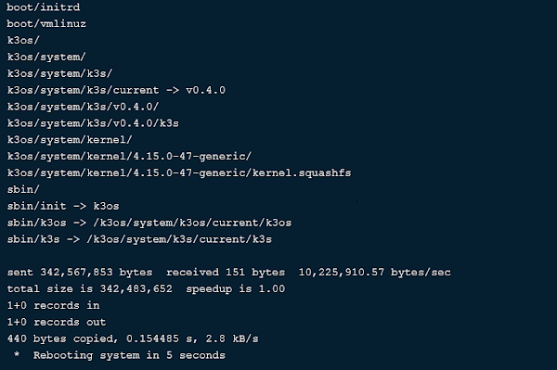Click the 4.15.0-47-generic/ directory line
This screenshot has height=370, width=557.
129,157
